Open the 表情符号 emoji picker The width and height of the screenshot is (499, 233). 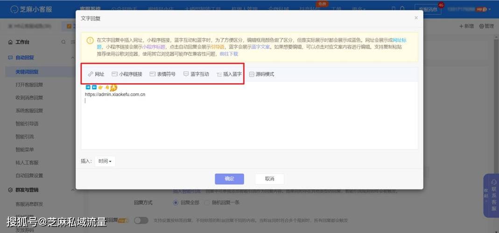162,74
